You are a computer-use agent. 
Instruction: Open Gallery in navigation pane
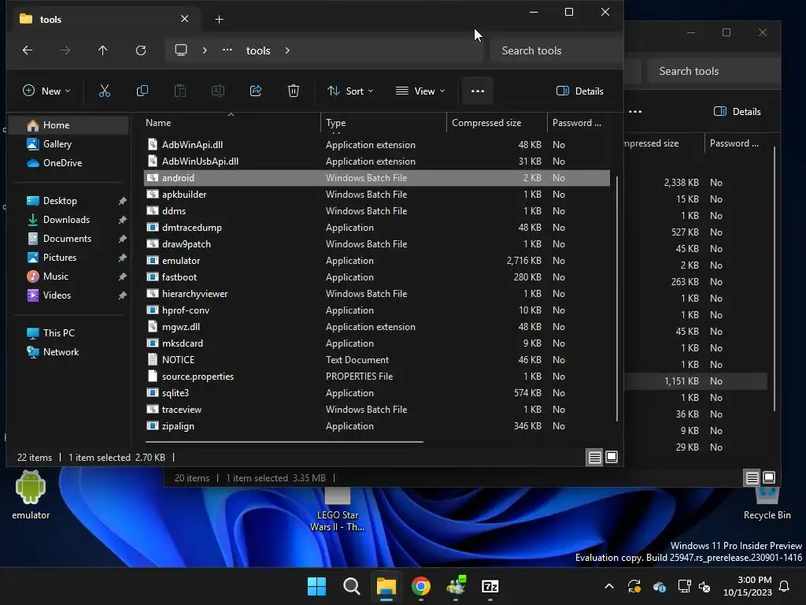coord(57,144)
